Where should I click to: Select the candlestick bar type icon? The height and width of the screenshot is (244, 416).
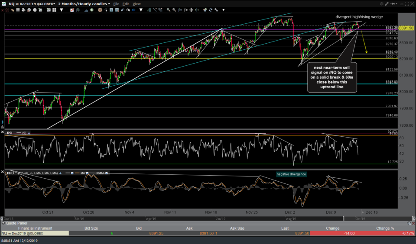pos(78,10)
